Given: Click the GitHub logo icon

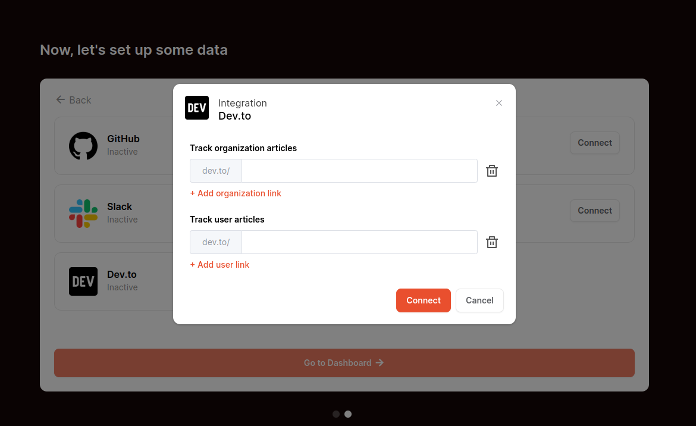Looking at the screenshot, I should click(x=83, y=146).
